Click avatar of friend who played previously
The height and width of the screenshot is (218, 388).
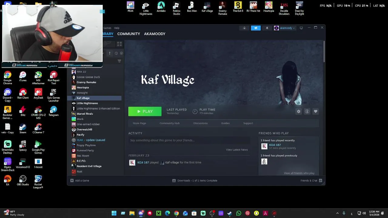click(x=264, y=162)
